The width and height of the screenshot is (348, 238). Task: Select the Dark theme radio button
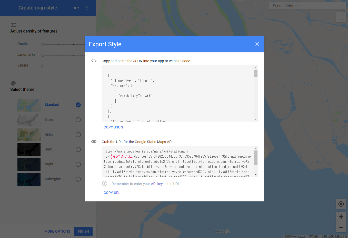[78, 149]
